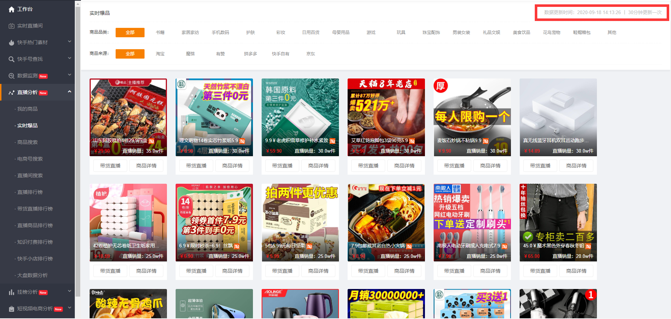The image size is (671, 319).
Task: Filter source by 淘宝
Action: pyautogui.click(x=160, y=54)
